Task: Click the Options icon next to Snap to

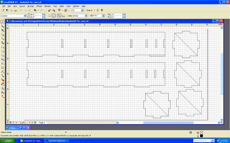Action: [x=102, y=10]
